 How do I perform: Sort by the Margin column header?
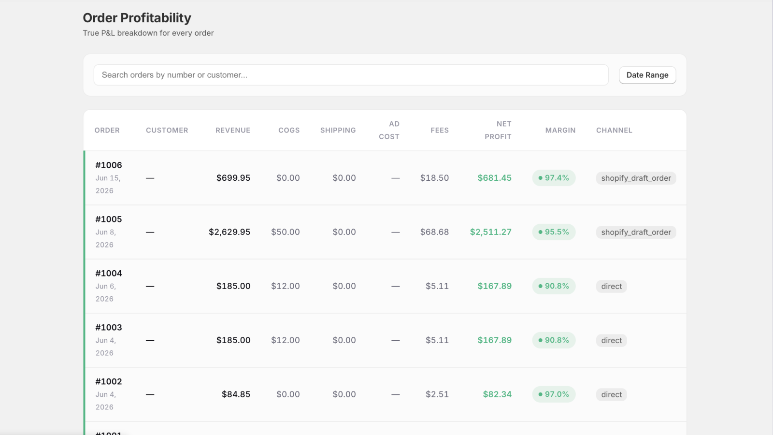(560, 130)
